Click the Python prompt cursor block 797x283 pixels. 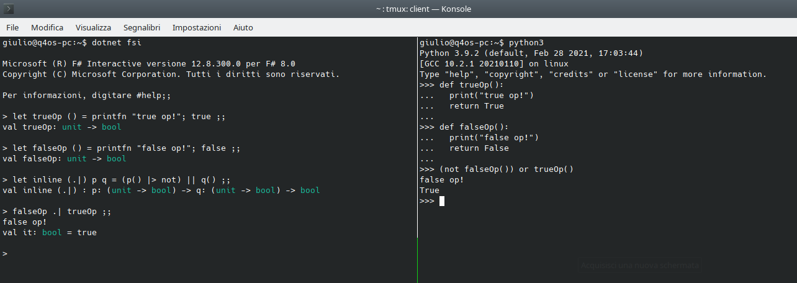point(442,201)
